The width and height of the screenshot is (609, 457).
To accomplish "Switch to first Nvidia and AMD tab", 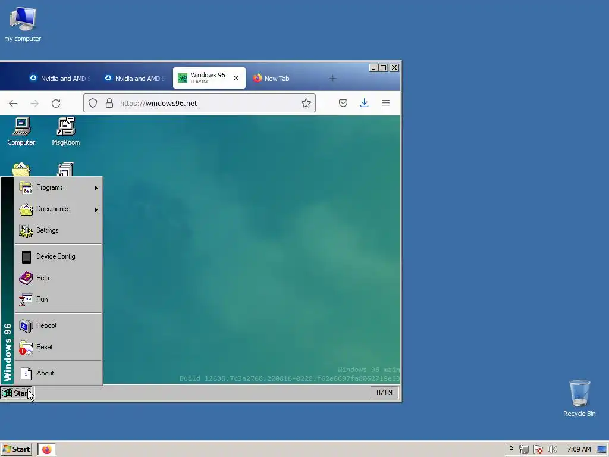I will (x=60, y=78).
